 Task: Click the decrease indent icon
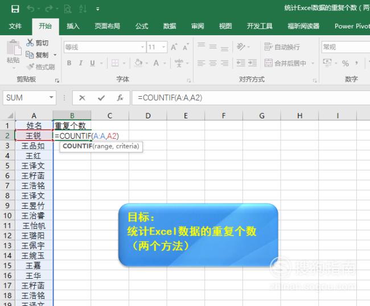pyautogui.click(x=241, y=63)
